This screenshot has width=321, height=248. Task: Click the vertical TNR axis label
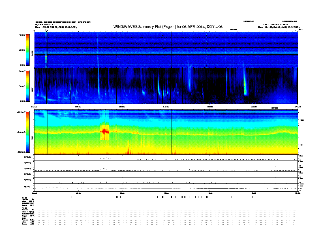[32, 139]
